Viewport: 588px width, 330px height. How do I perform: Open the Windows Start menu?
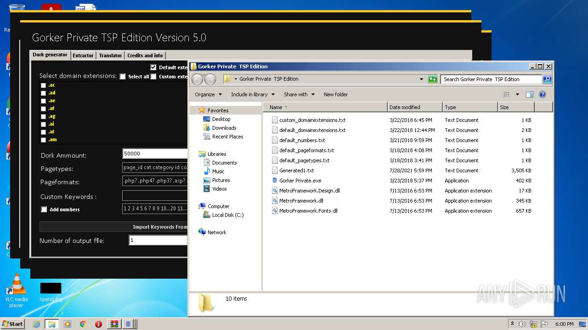pos(13,324)
